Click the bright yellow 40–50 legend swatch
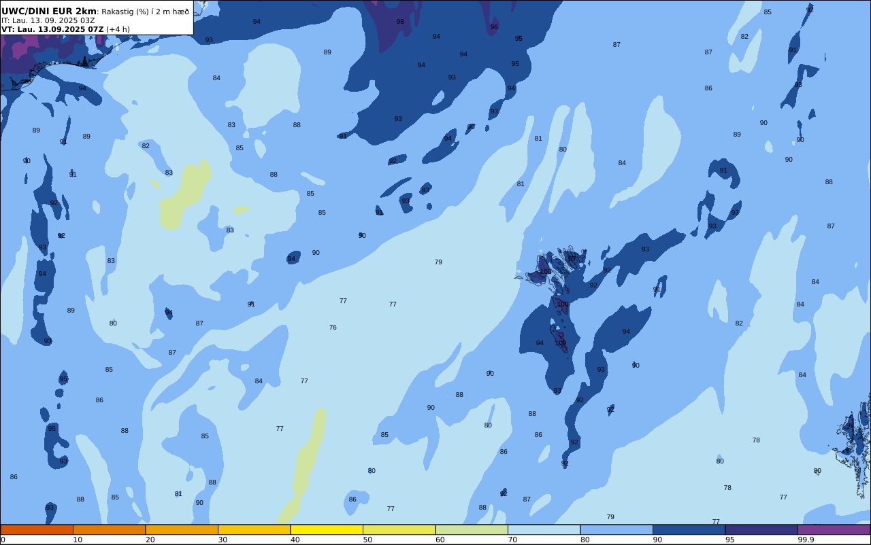The width and height of the screenshot is (871, 545). 327,529
